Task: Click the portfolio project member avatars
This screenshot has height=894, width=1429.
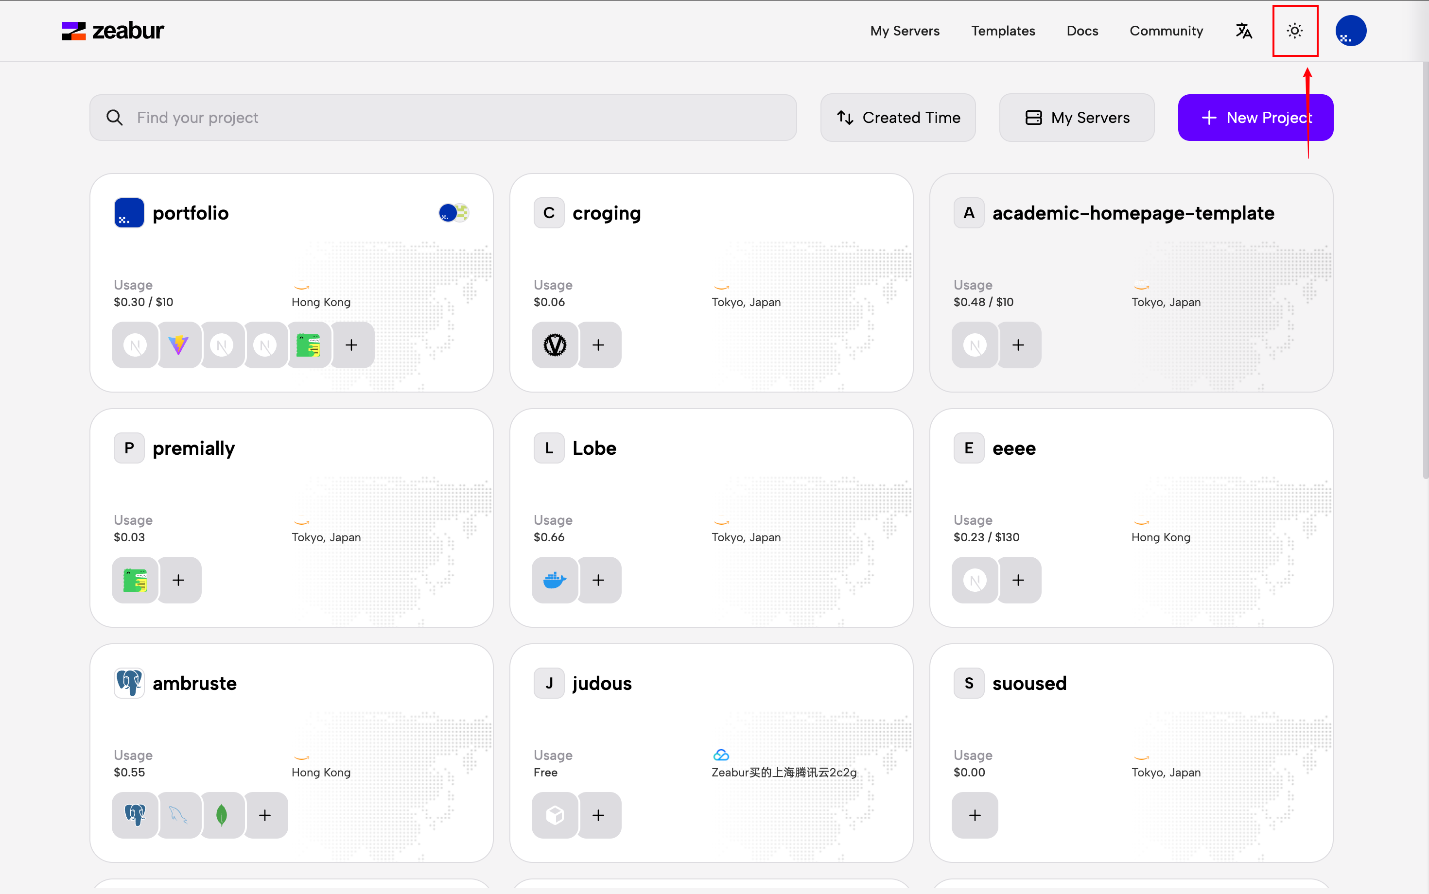Action: pos(453,213)
